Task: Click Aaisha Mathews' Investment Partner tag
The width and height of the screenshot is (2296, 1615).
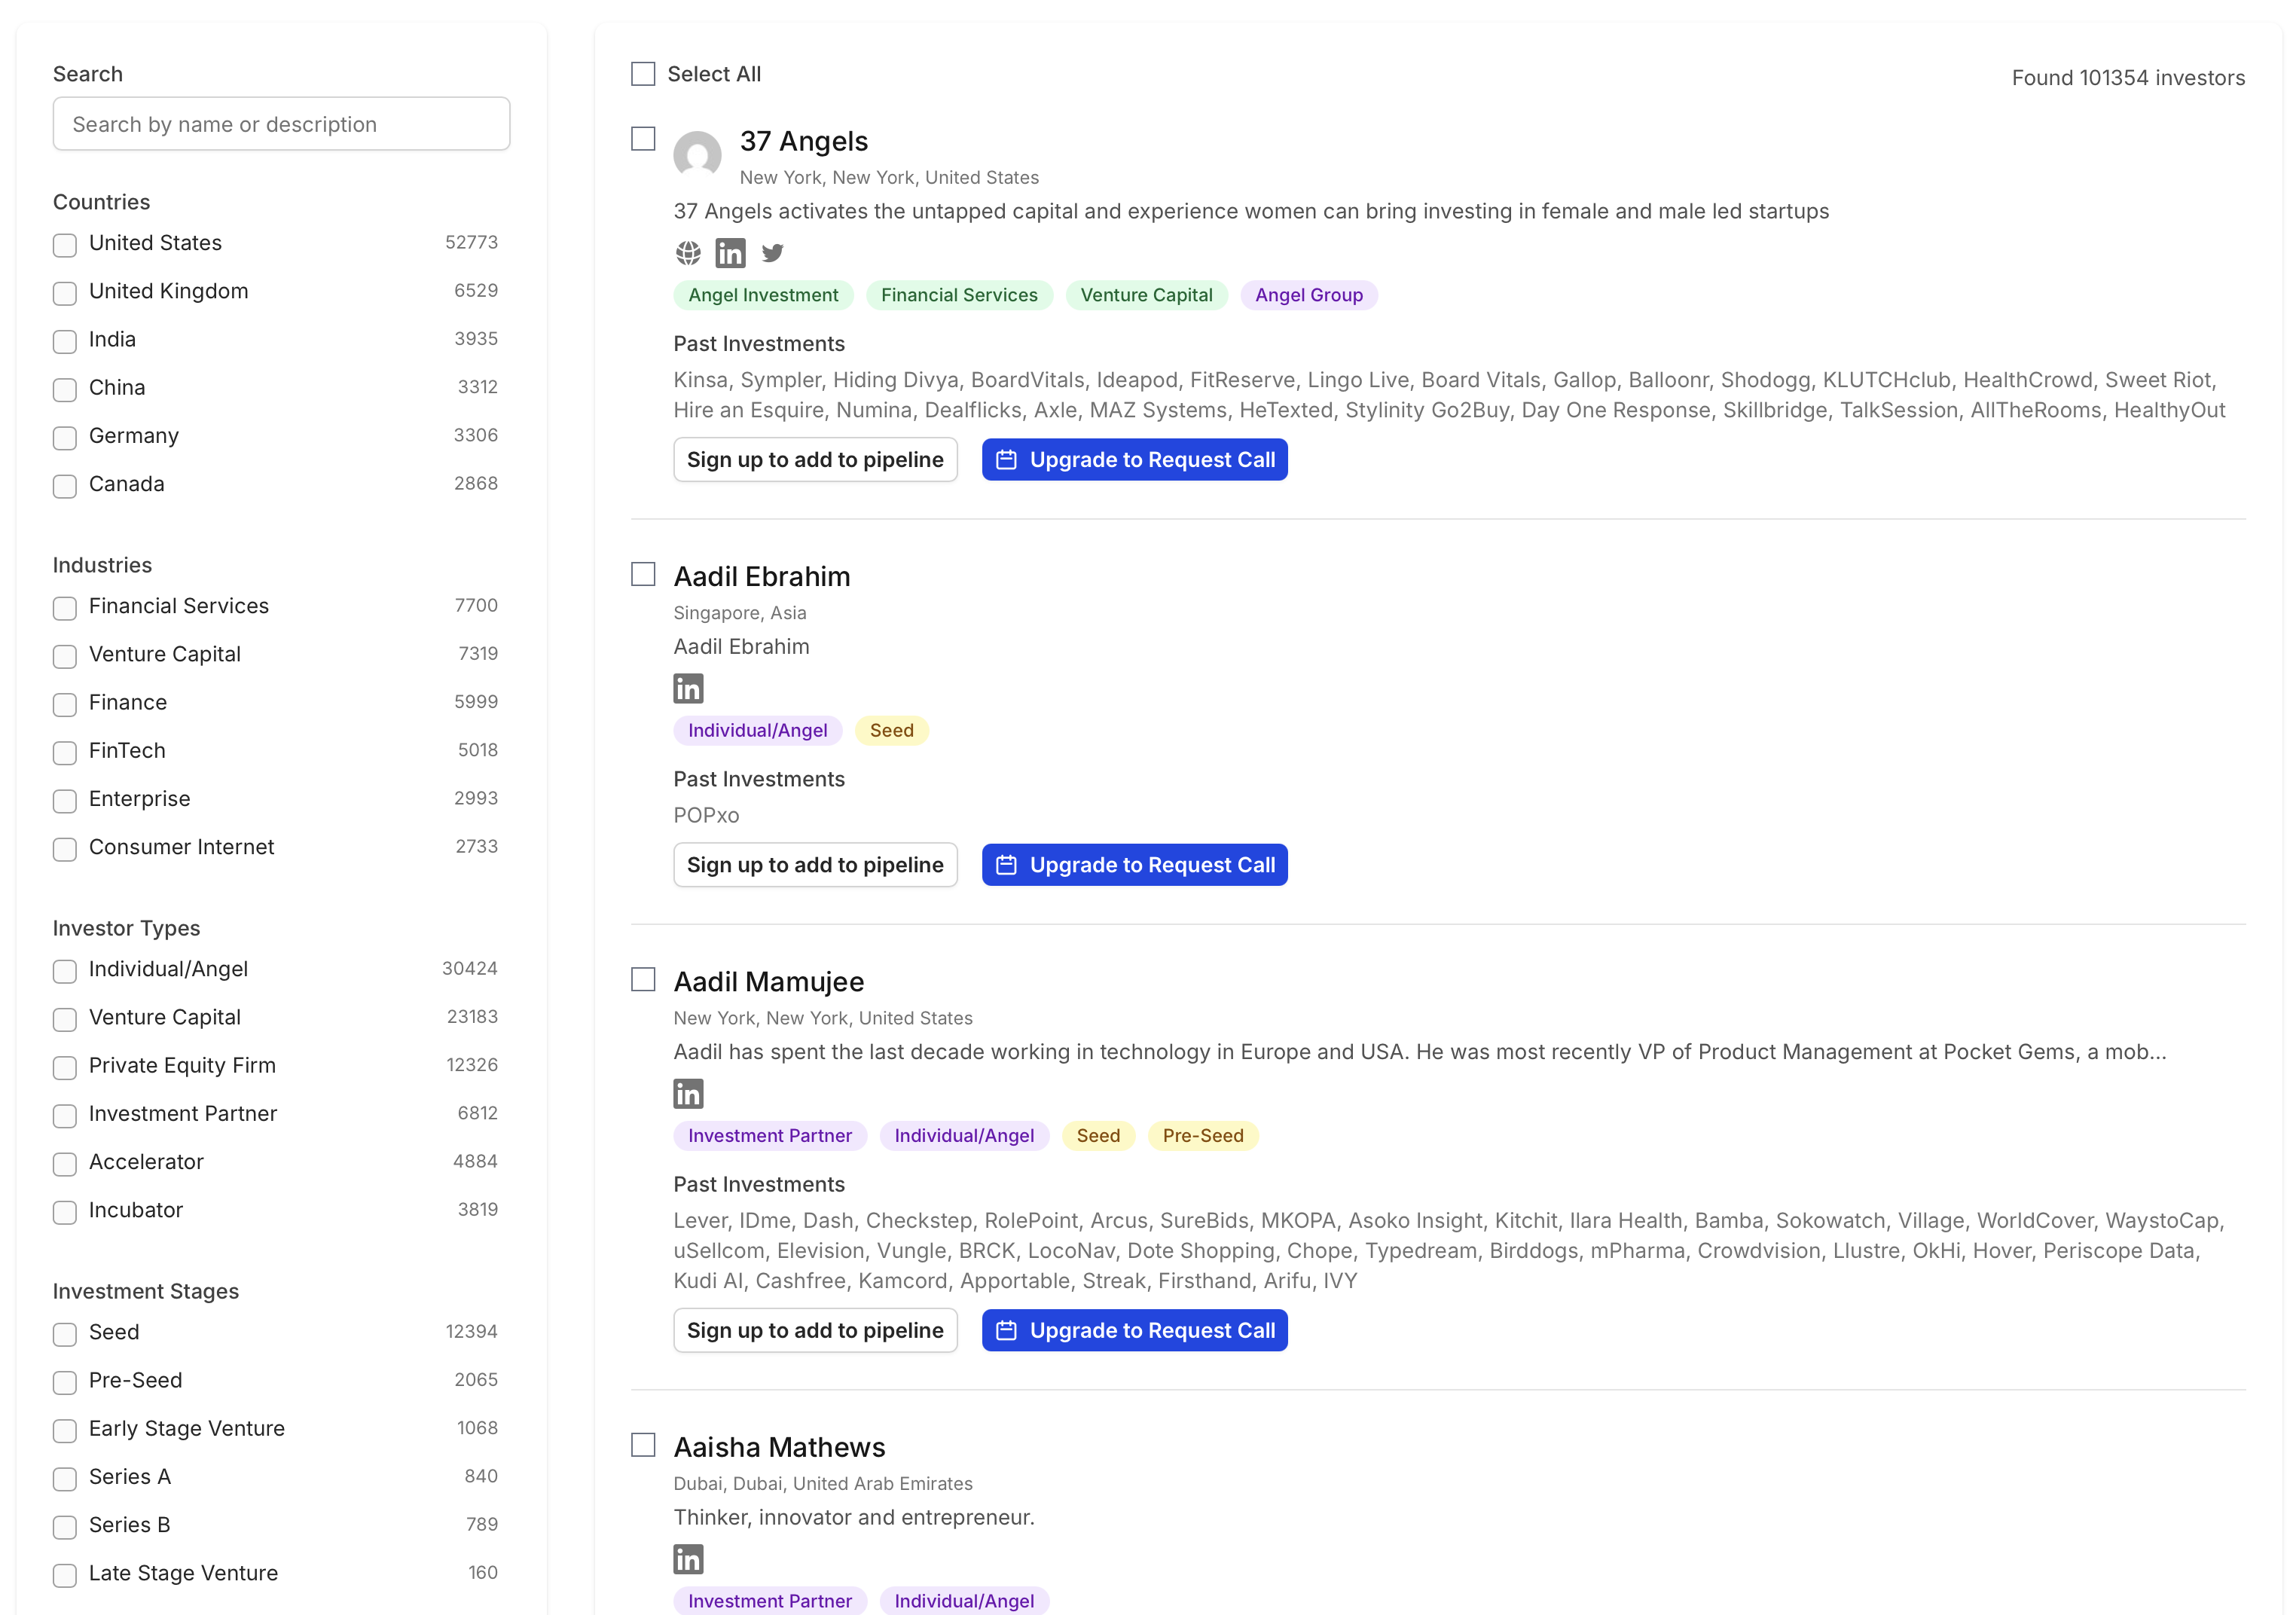Action: [769, 1601]
